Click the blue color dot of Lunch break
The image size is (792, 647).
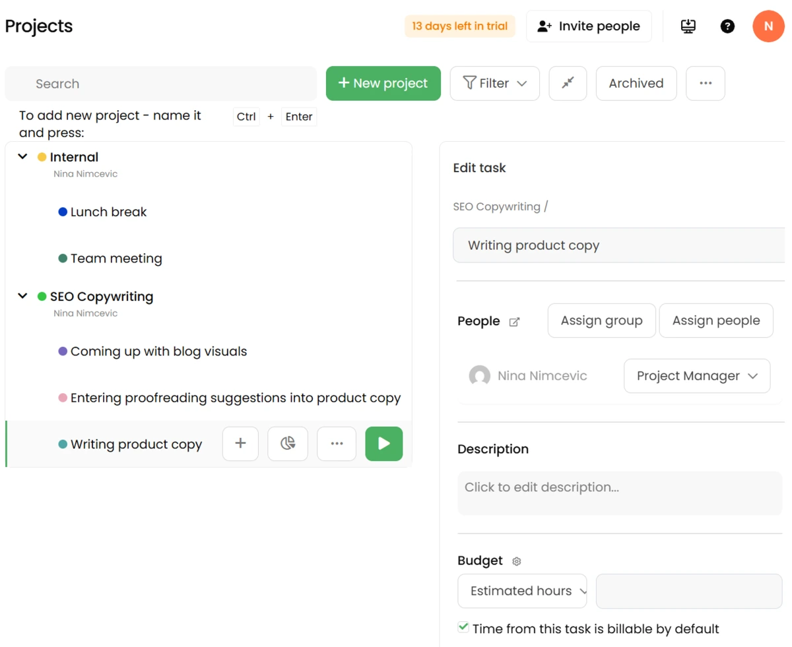tap(63, 212)
